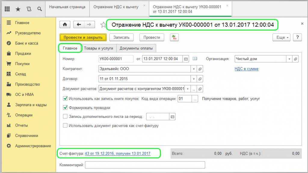This screenshot has height=173, width=308.
Task: Click ellipsis for Код вида операции
Action: click(x=195, y=99)
